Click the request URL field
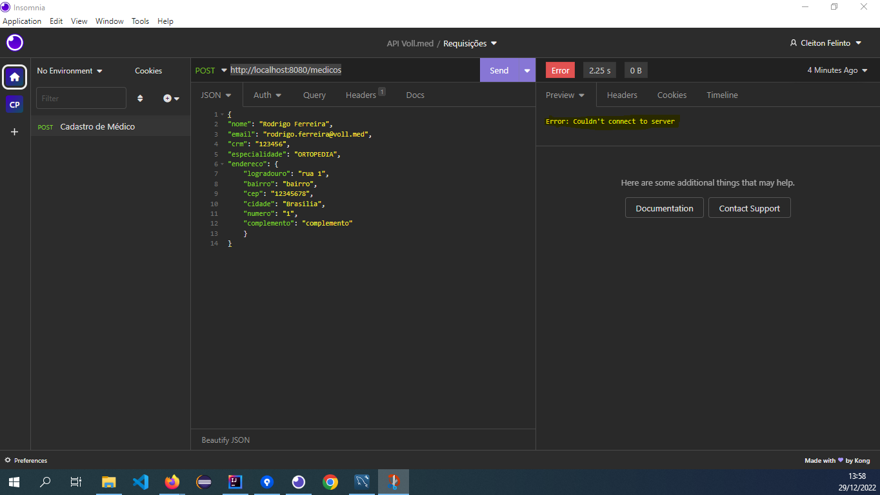 tap(354, 70)
